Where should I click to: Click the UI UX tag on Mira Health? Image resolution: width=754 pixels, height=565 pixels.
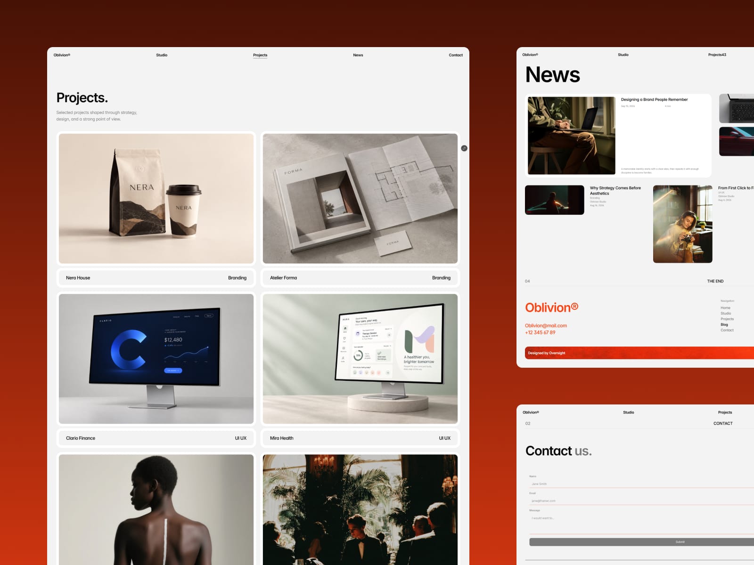click(x=444, y=438)
